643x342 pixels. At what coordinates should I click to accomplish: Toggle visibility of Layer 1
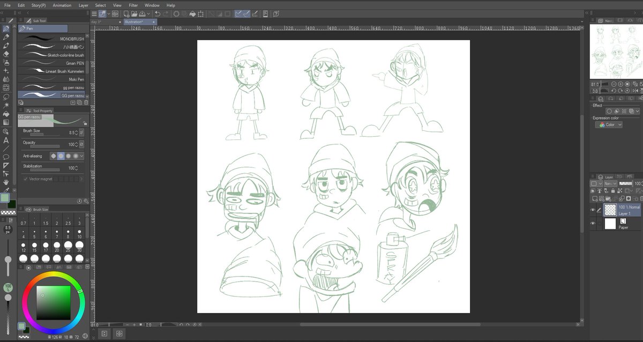point(592,210)
